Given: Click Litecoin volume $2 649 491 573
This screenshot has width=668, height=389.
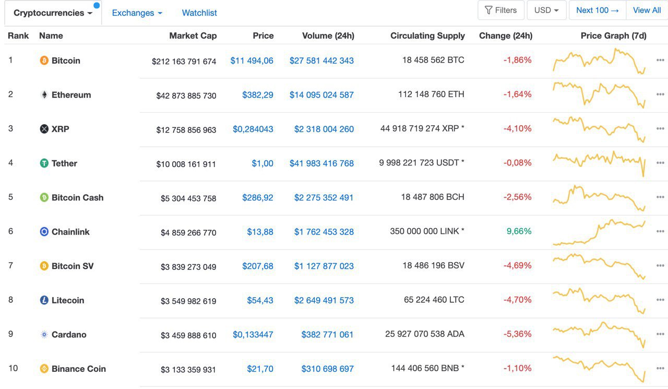Looking at the screenshot, I should (324, 300).
